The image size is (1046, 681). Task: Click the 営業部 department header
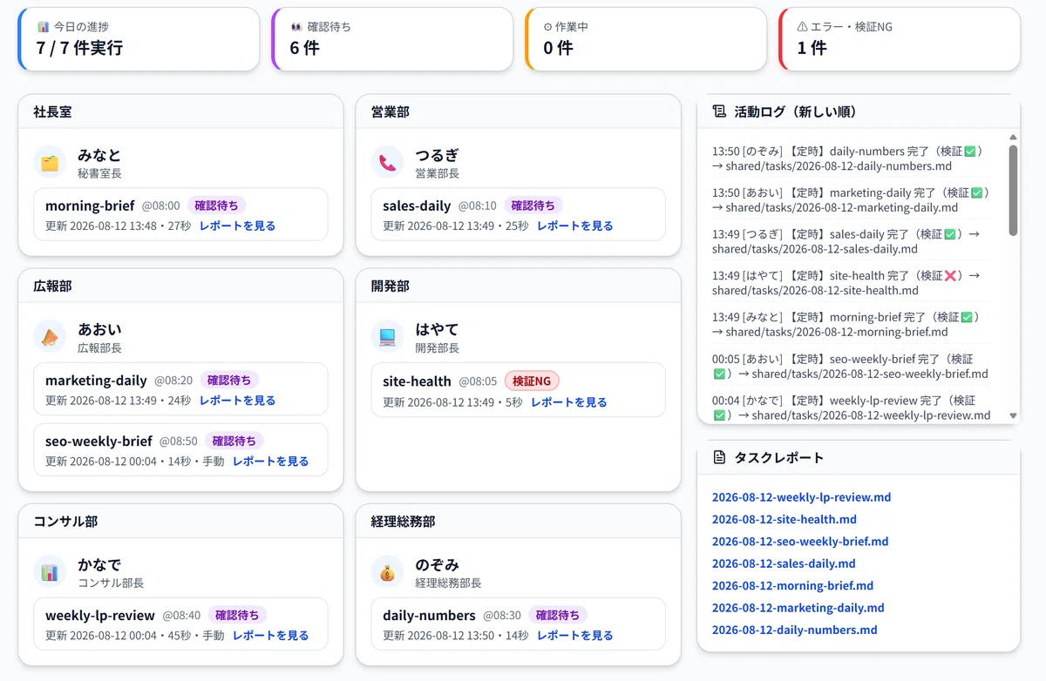(x=518, y=111)
